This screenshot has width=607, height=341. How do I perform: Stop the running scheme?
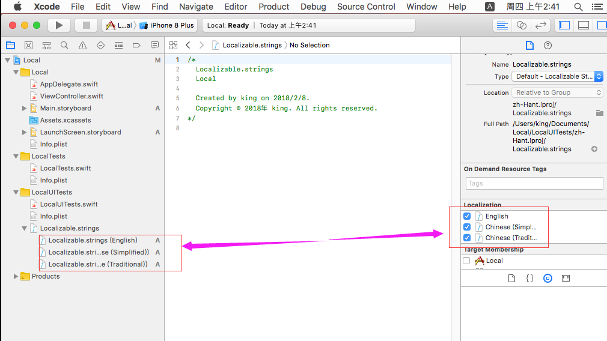click(x=87, y=25)
